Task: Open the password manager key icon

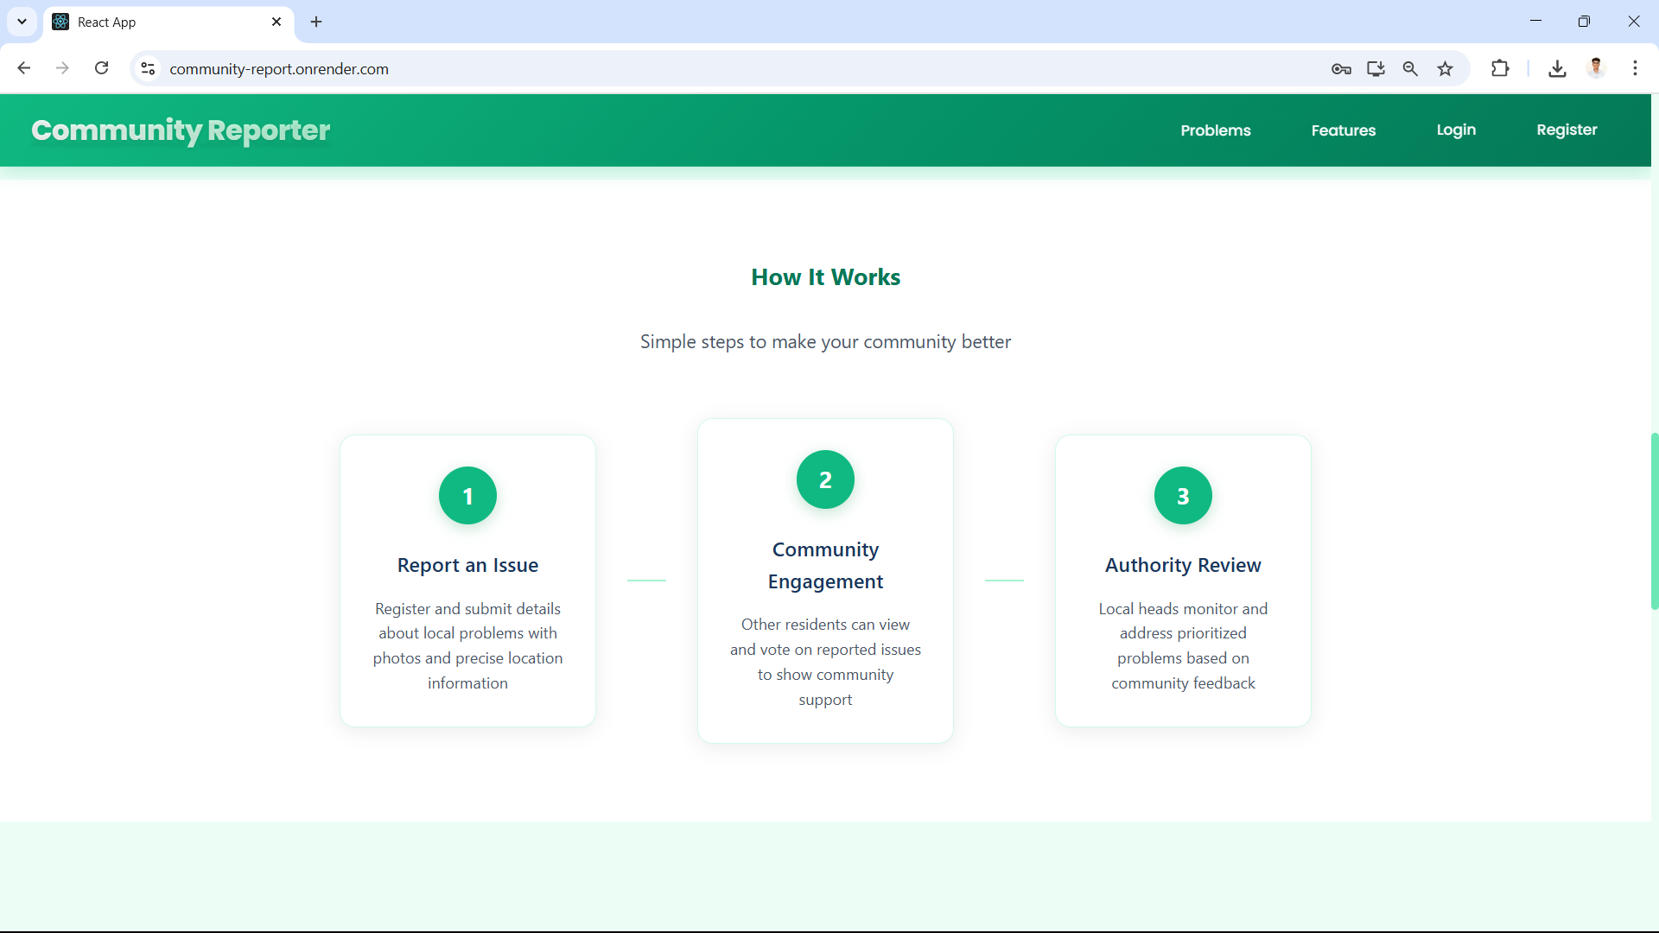Action: pyautogui.click(x=1341, y=69)
